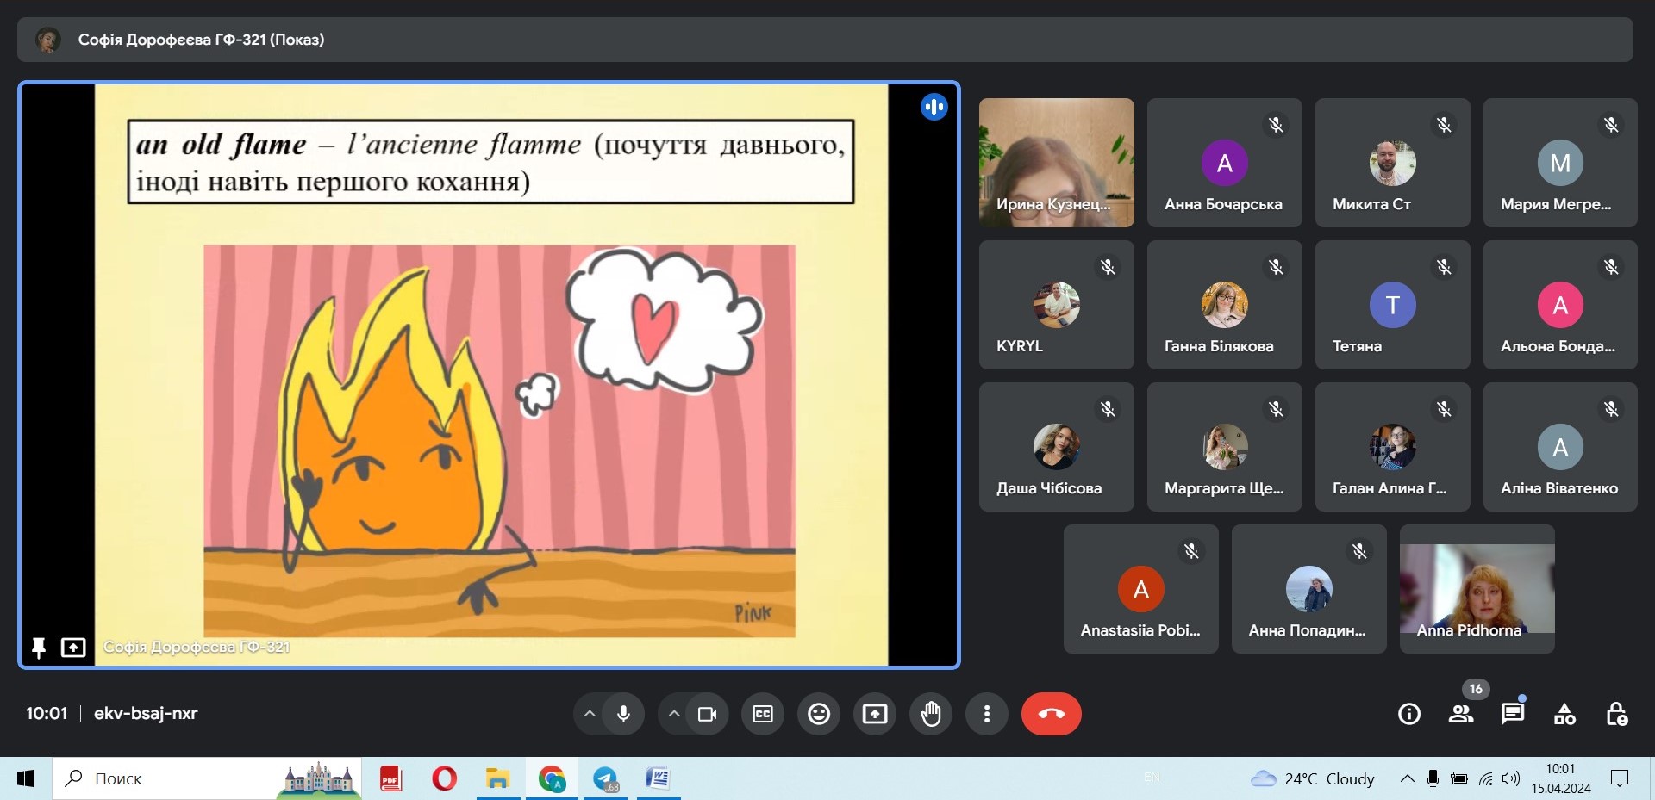Toggle the microphone mute button

coord(623,714)
